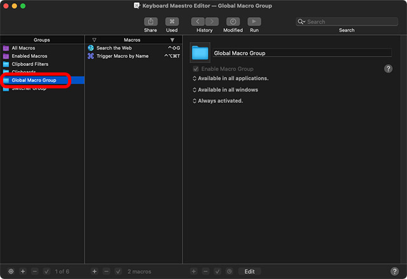Run the selected macro
The width and height of the screenshot is (407, 279).
(254, 22)
